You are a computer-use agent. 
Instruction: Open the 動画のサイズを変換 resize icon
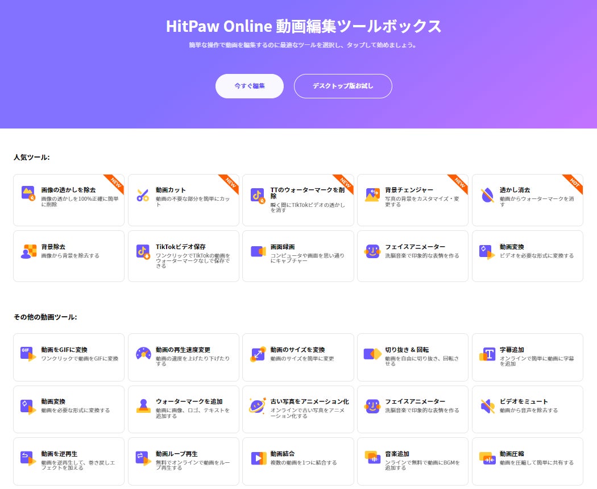(258, 355)
